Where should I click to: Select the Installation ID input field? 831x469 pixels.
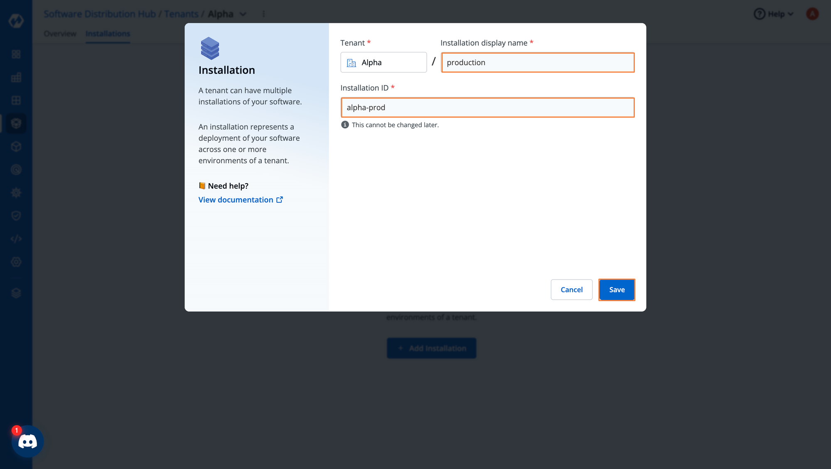487,107
